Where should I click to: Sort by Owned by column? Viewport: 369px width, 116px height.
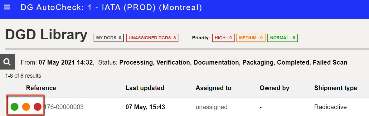[x=274, y=88]
